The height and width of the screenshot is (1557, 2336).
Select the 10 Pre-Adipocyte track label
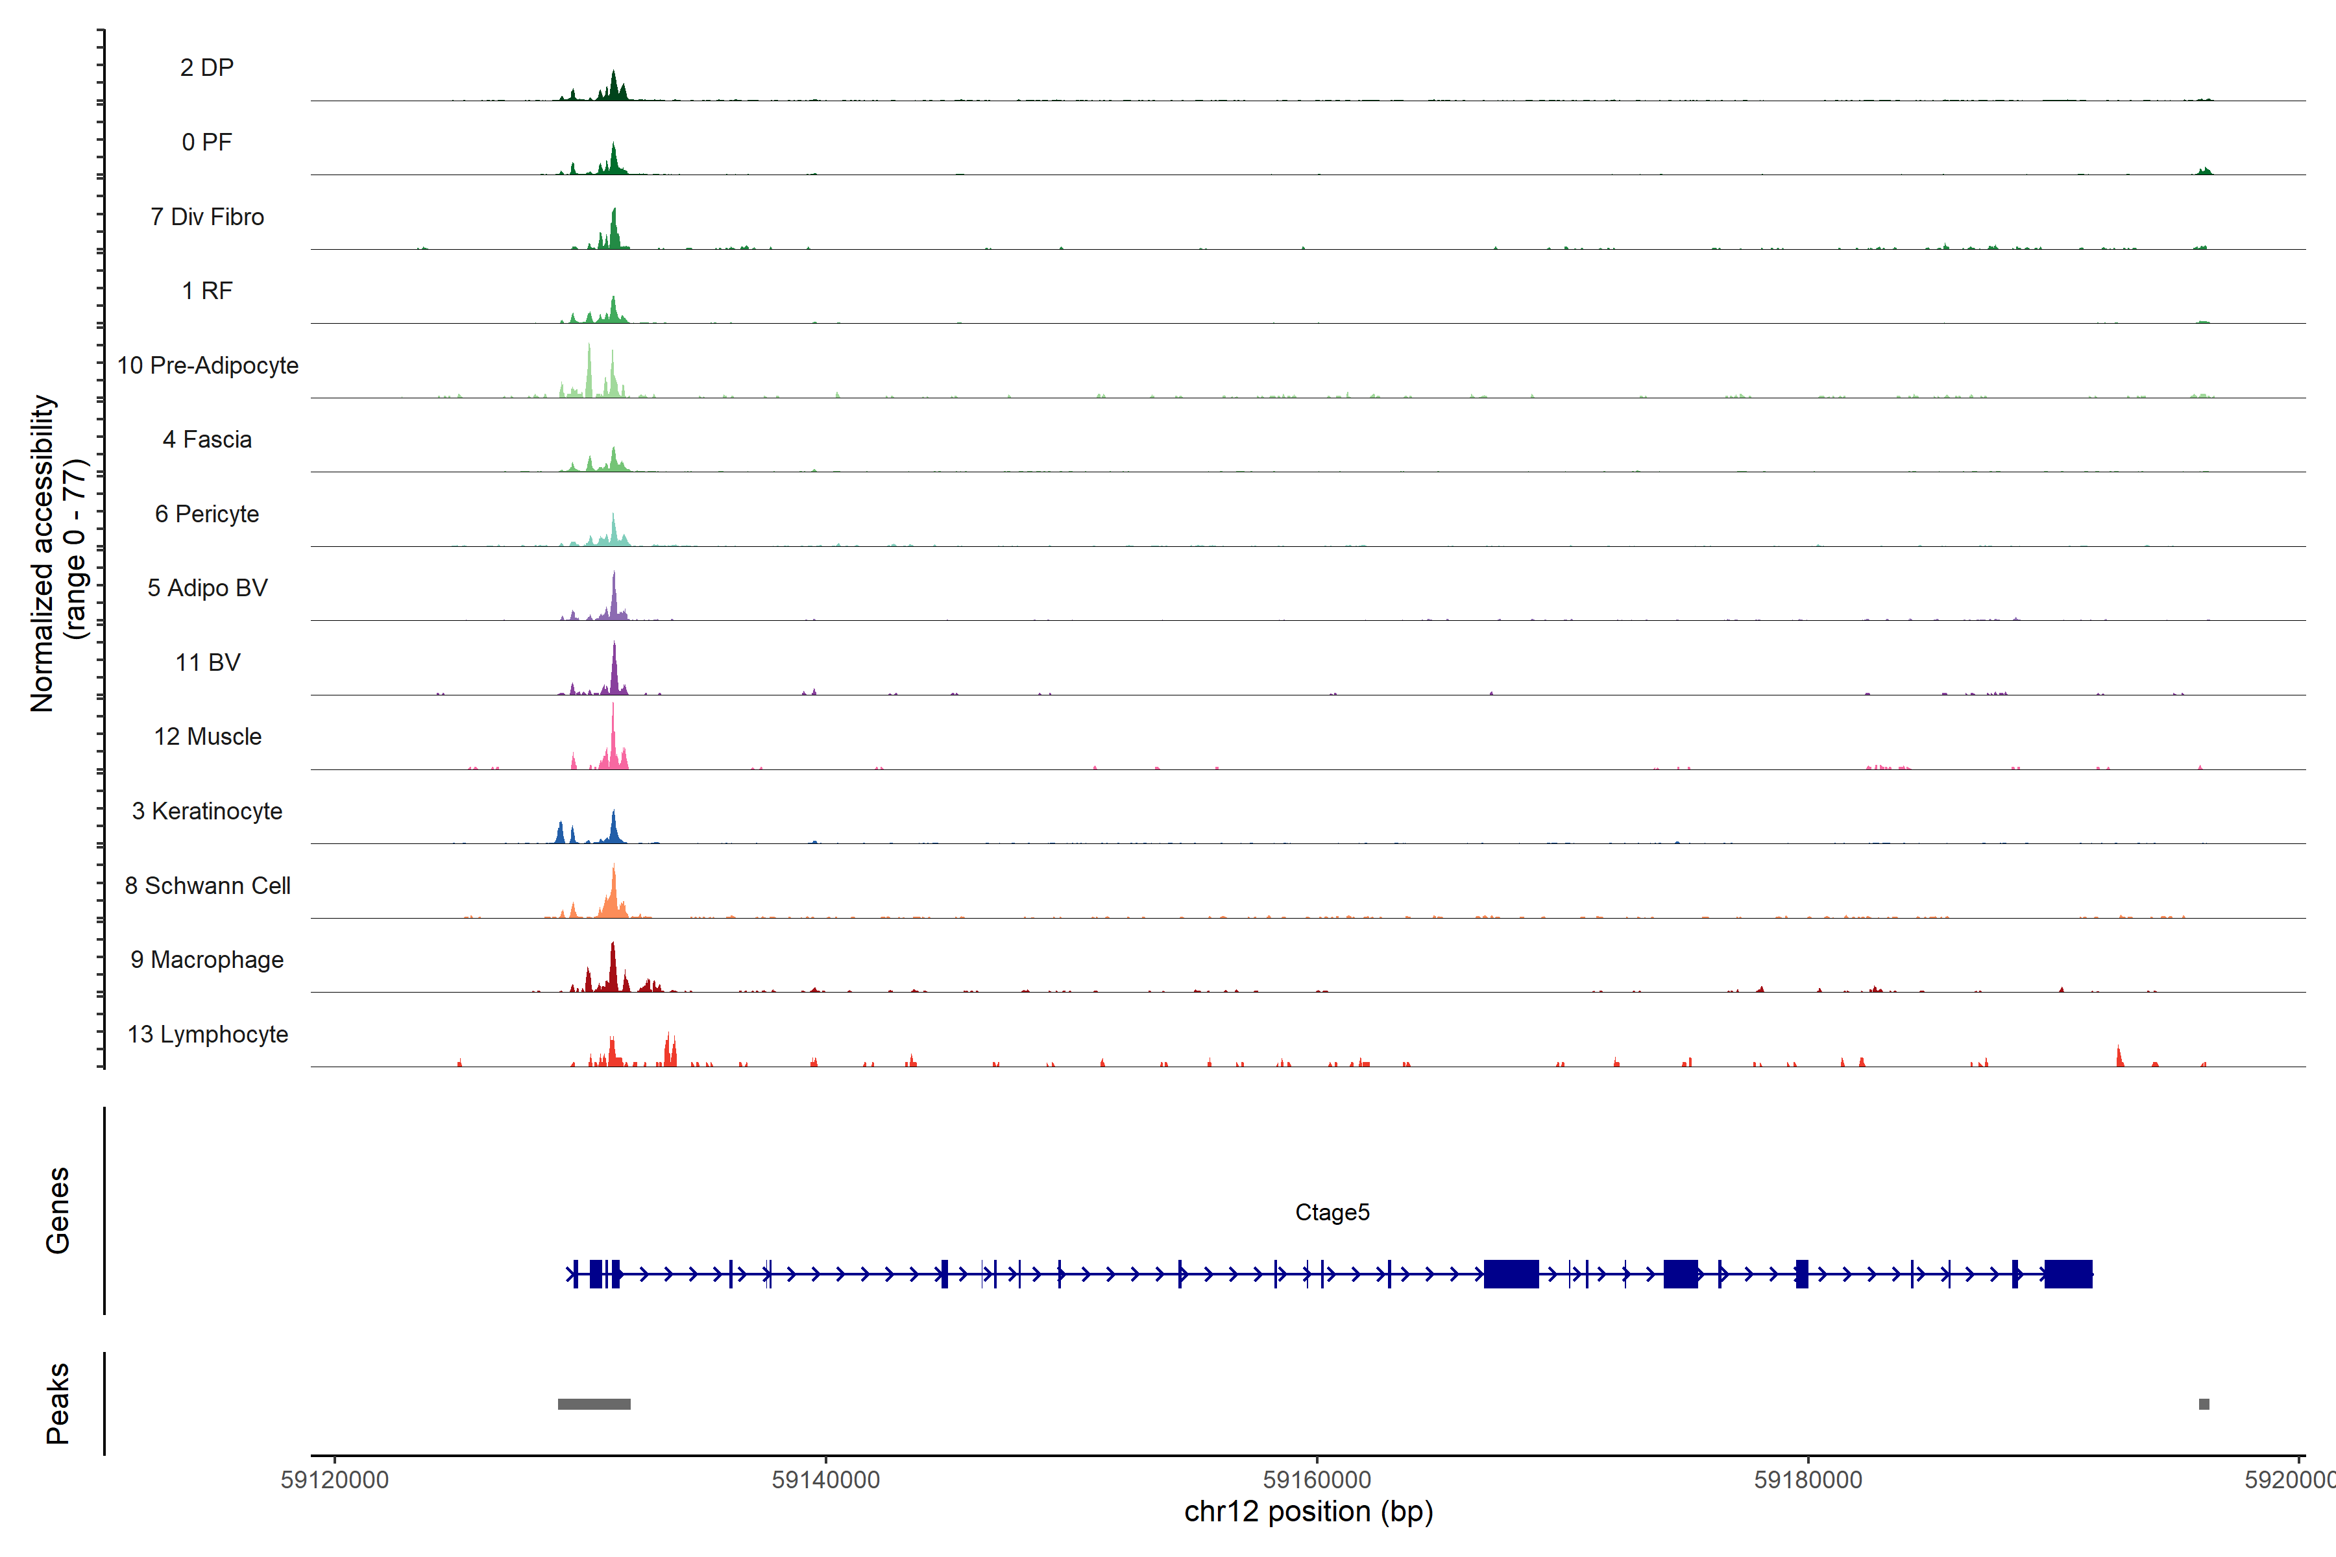point(208,365)
